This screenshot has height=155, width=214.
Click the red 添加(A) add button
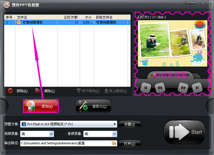coord(41,106)
